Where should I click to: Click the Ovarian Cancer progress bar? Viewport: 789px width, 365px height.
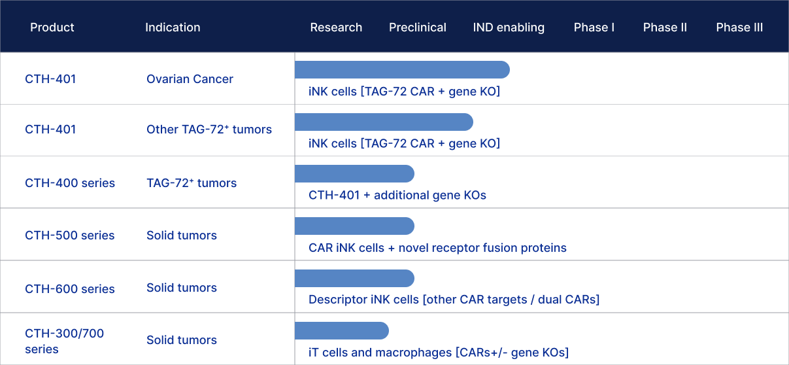tap(401, 69)
